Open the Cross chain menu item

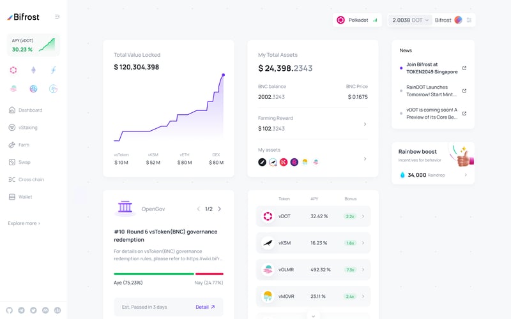[x=26, y=180]
